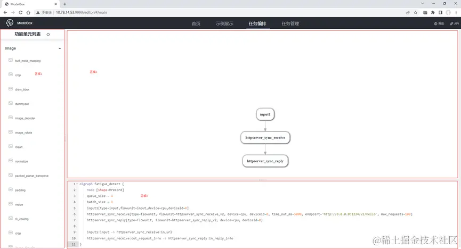Image resolution: width=461 pixels, height=249 pixels.
Task: Click the browser address bar URL
Action: point(82,12)
